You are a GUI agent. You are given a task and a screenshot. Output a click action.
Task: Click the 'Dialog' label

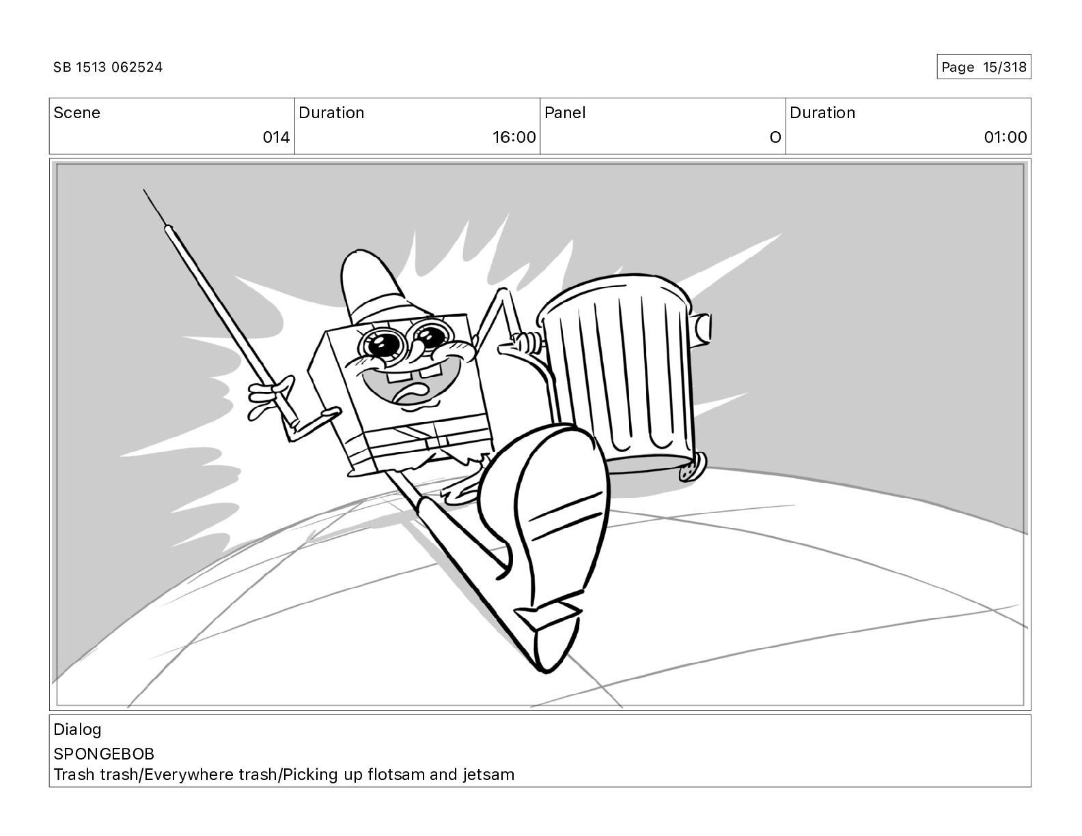[x=77, y=729]
